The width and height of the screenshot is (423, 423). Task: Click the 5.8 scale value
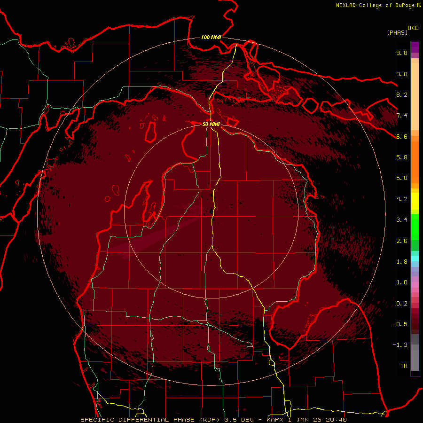coord(402,157)
